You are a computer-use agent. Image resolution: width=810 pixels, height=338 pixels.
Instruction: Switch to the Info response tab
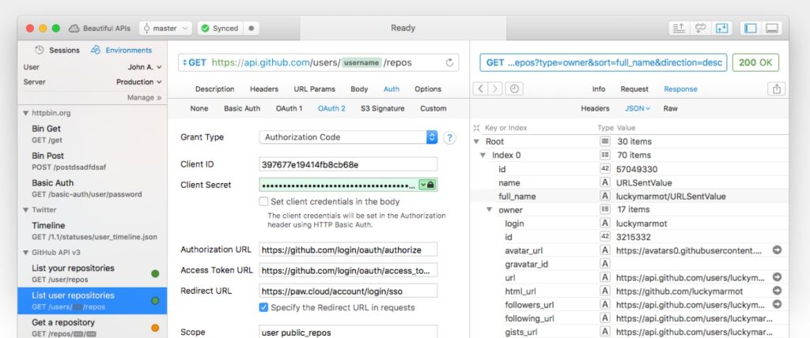tap(599, 89)
